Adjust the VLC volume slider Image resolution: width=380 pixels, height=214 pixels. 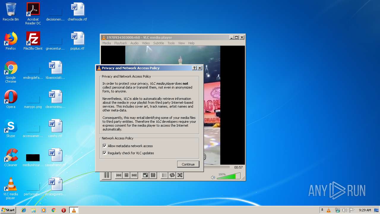coord(229,176)
